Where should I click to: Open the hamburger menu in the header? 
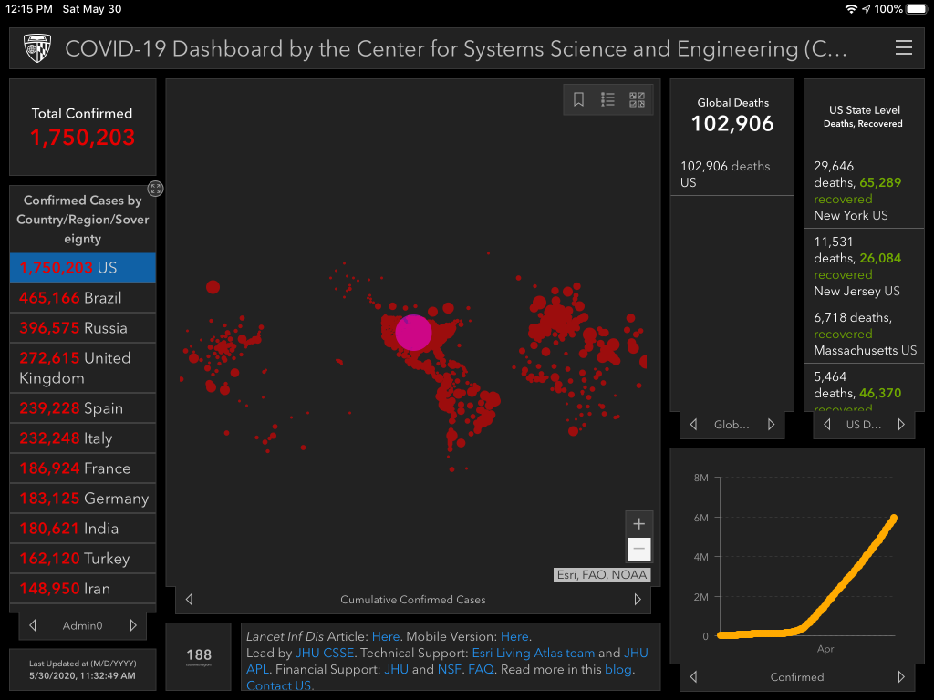coord(903,48)
